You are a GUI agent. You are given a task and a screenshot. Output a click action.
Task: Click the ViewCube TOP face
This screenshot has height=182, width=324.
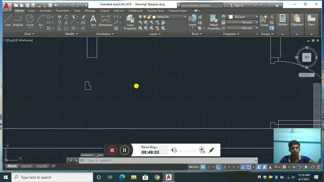[x=307, y=57]
